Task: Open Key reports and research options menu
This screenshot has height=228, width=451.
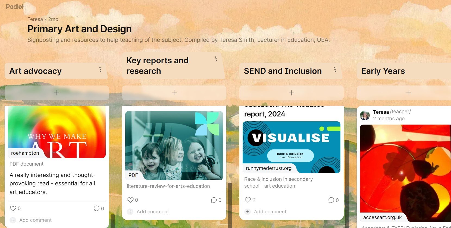Action: point(216,59)
